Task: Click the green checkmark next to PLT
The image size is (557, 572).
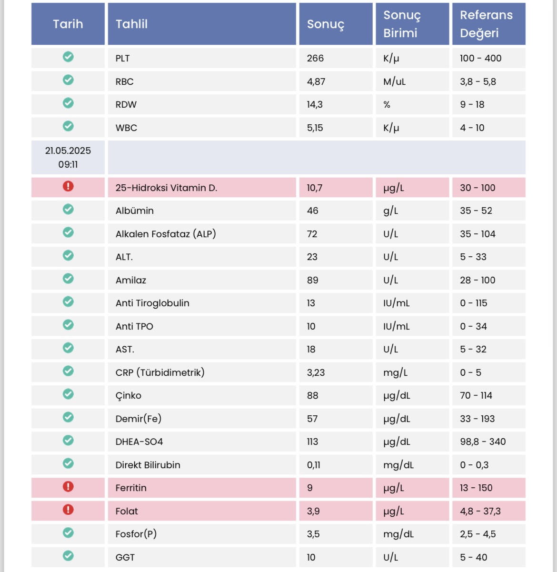Action: coord(68,57)
